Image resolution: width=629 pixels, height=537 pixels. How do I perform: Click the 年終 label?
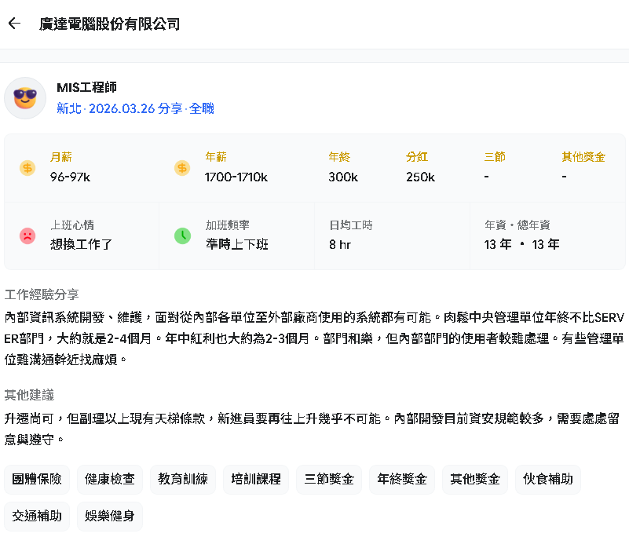(x=339, y=157)
